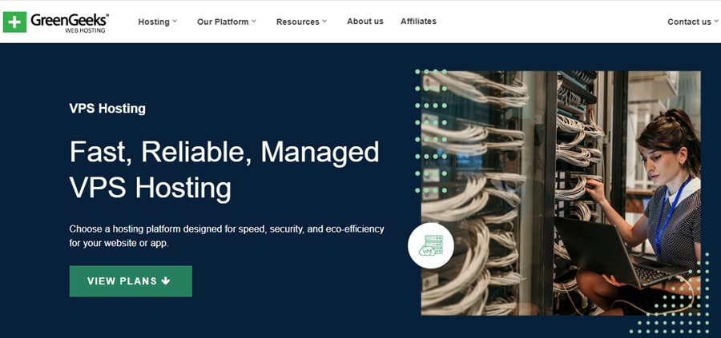Click the GreenGeeks green plus logo icon
The height and width of the screenshot is (338, 721).
(x=14, y=22)
